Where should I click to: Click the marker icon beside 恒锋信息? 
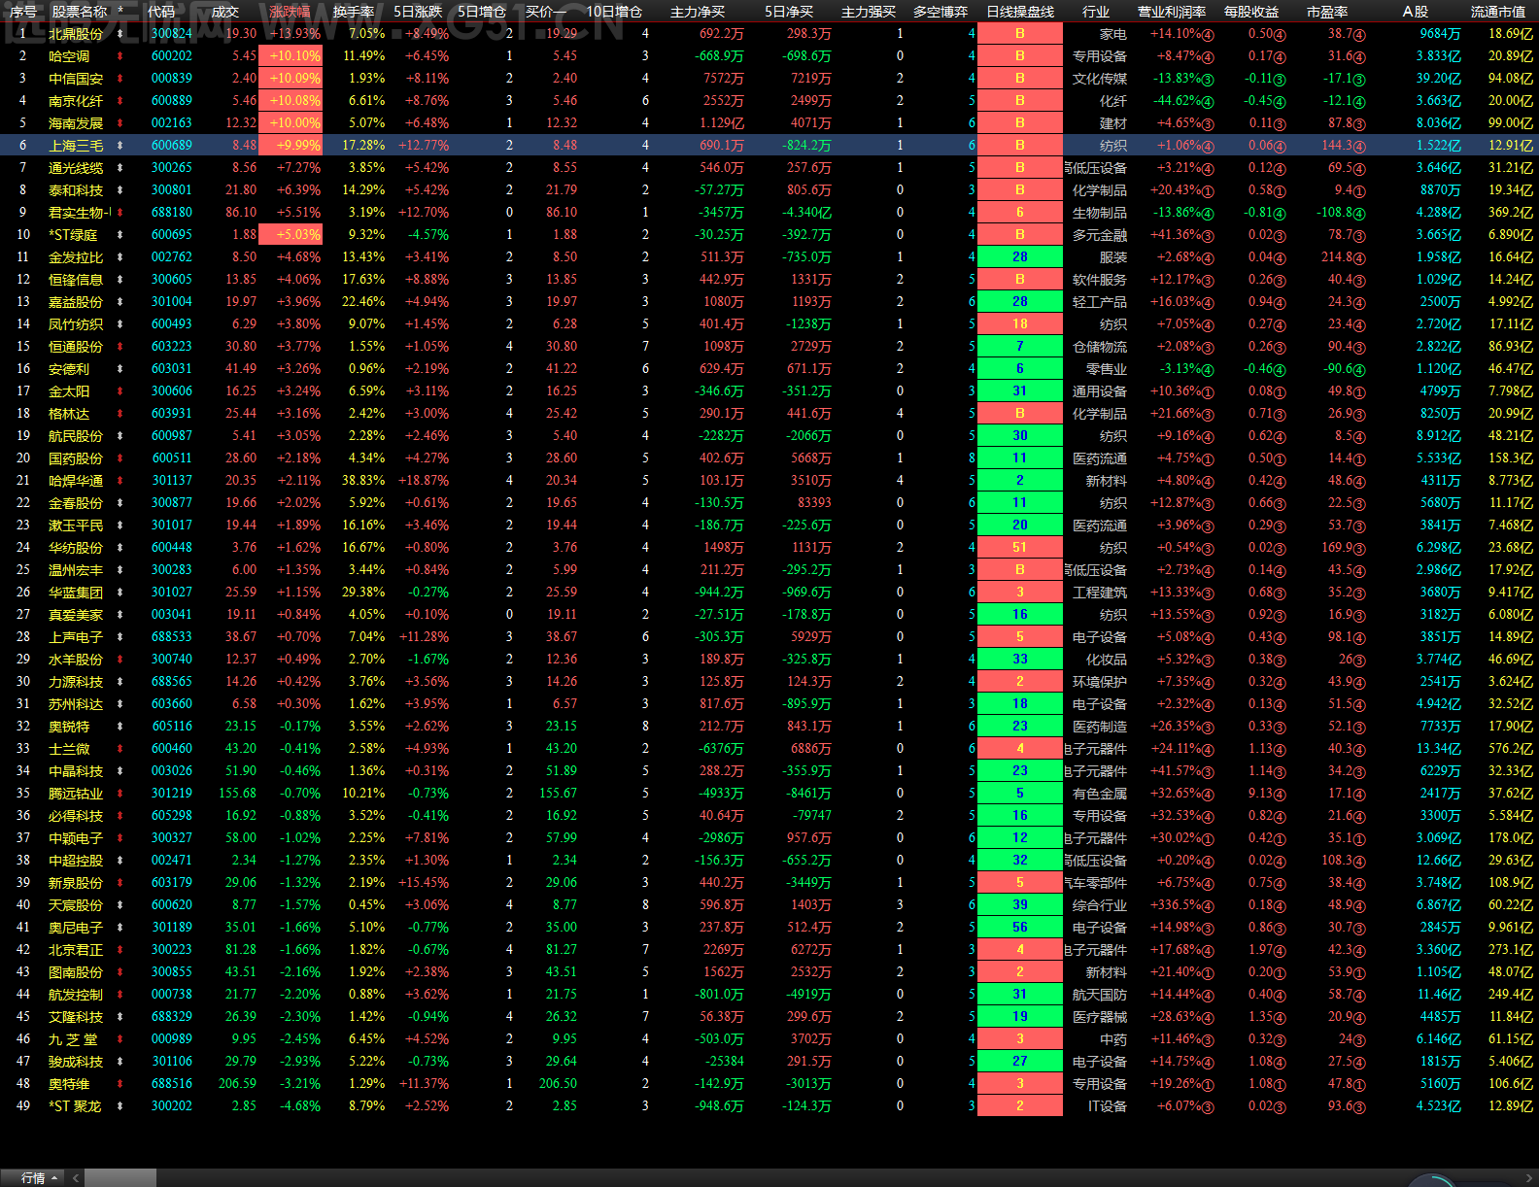click(x=120, y=280)
